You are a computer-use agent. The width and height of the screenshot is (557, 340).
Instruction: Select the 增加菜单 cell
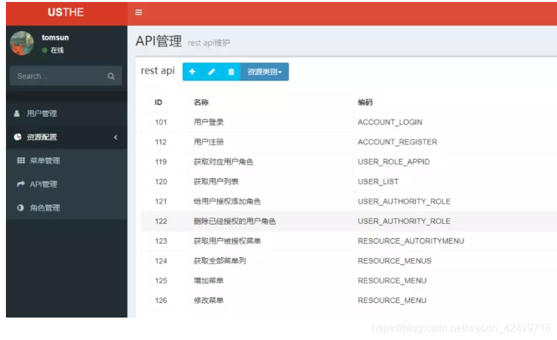208,281
